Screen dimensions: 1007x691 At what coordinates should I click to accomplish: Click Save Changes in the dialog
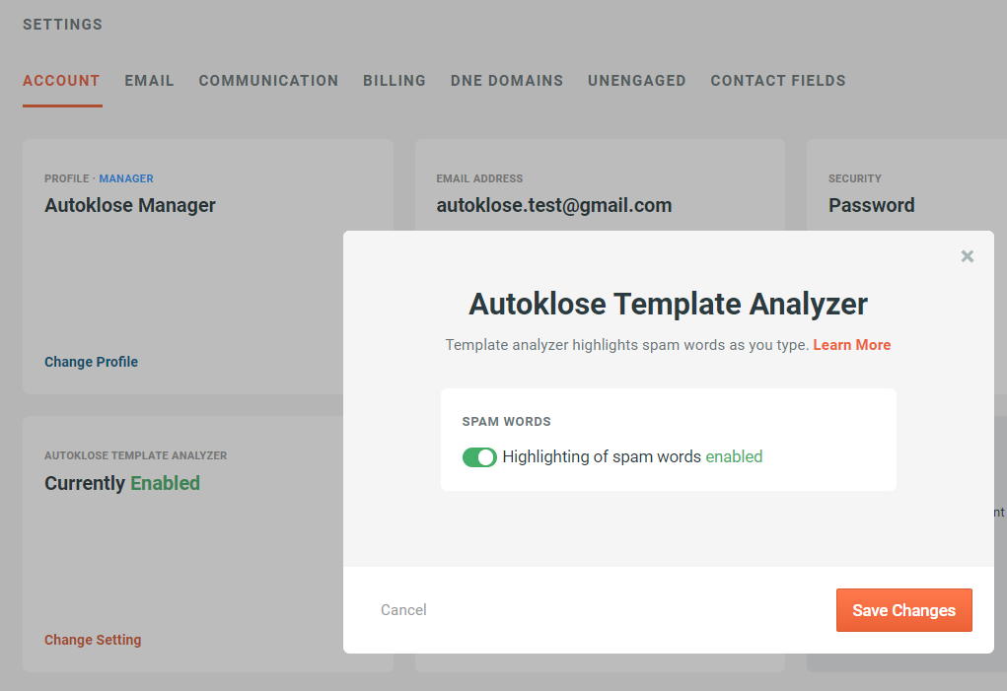coord(903,610)
